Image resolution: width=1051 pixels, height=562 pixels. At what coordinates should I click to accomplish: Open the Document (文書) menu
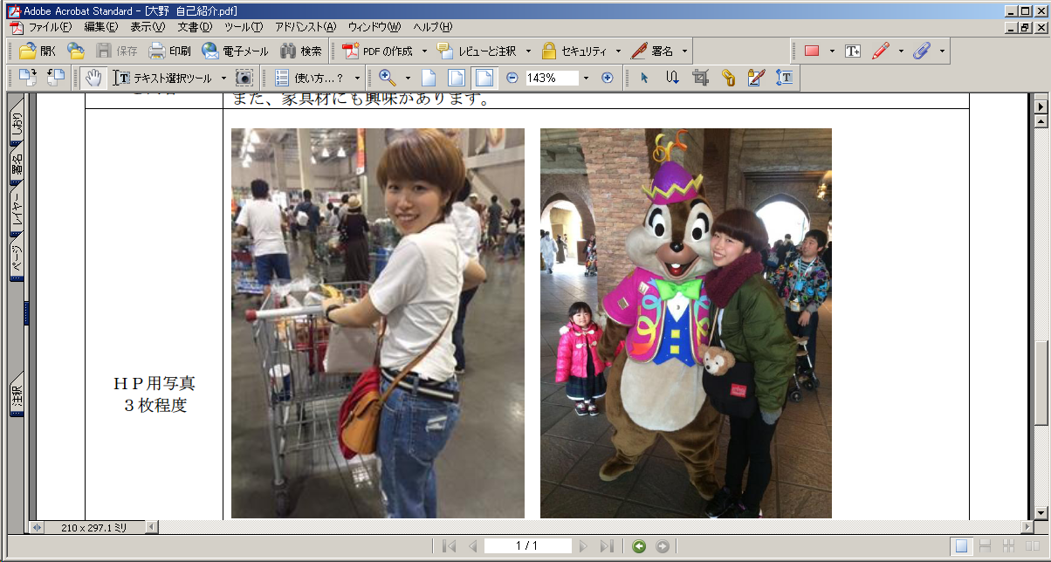195,27
